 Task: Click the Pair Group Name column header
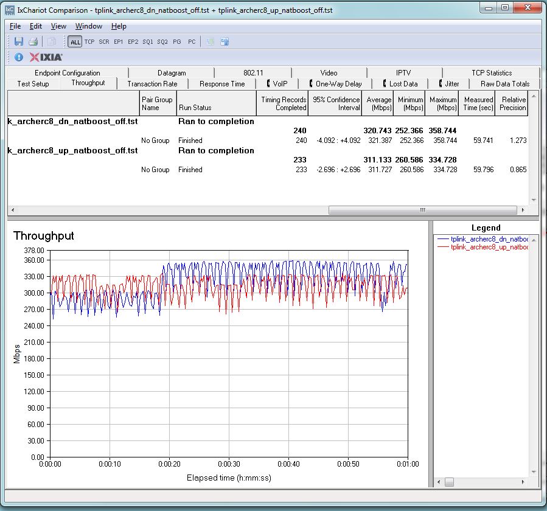point(158,103)
